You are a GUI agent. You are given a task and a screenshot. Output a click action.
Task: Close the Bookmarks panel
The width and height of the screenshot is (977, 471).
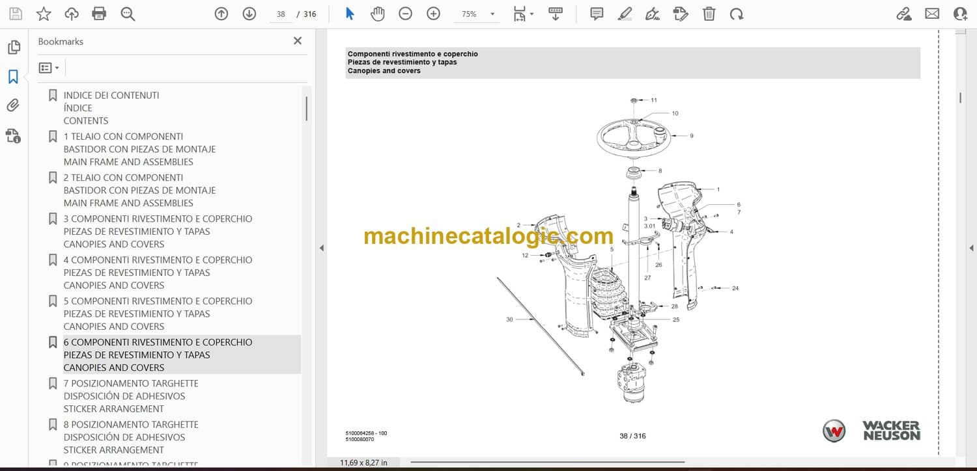click(x=298, y=41)
